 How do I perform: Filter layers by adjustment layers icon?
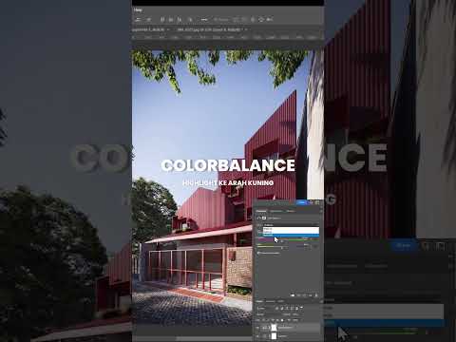[x=282, y=308]
